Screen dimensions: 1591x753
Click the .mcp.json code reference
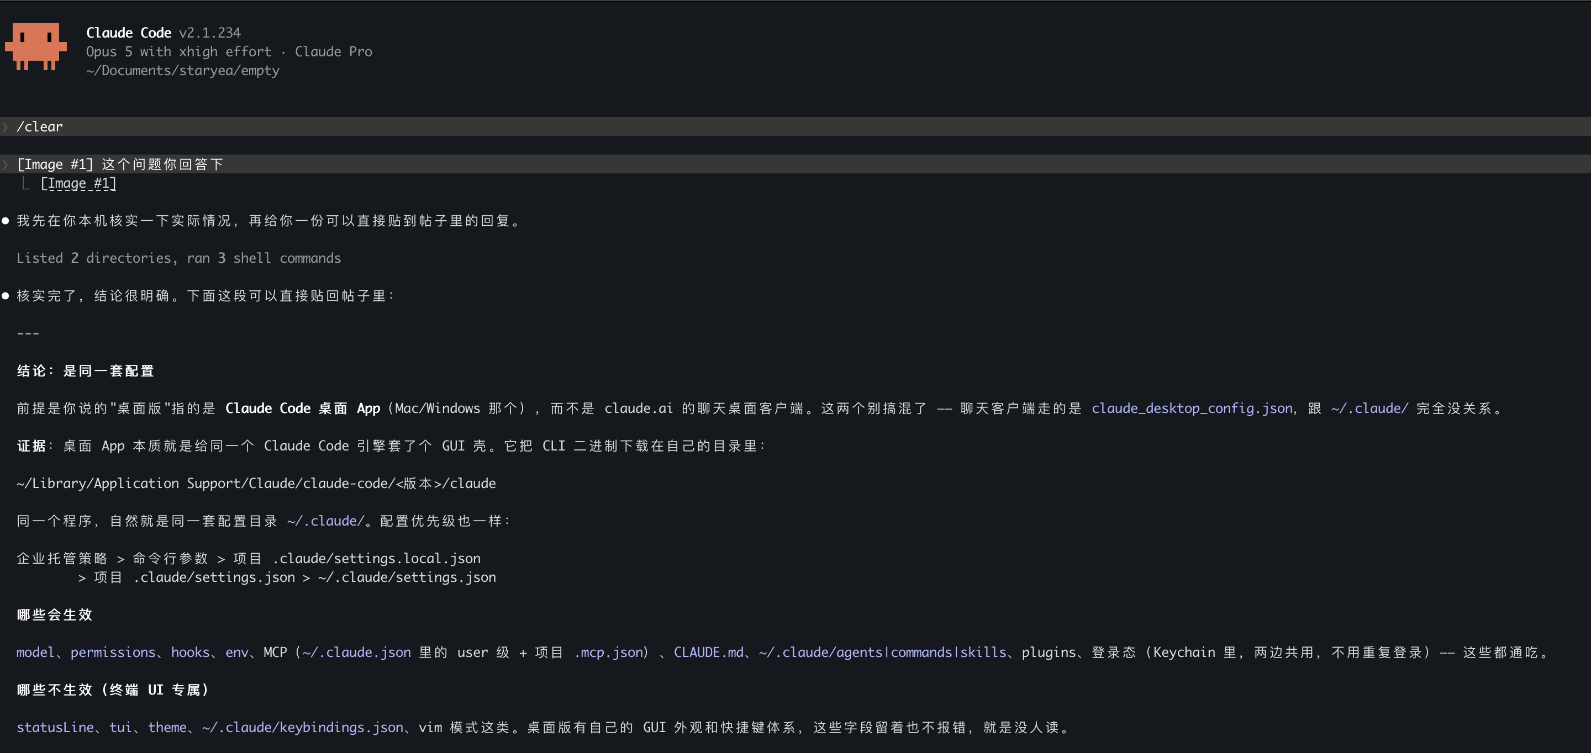coord(608,653)
